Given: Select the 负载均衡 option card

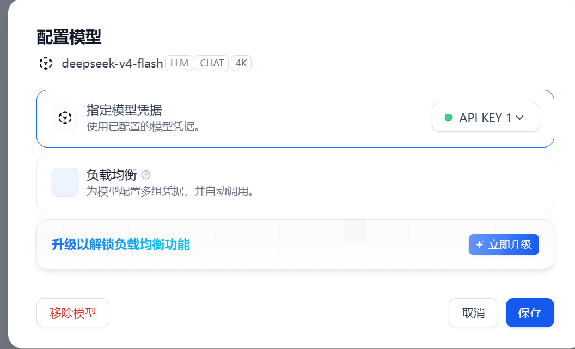Looking at the screenshot, I should (x=295, y=183).
